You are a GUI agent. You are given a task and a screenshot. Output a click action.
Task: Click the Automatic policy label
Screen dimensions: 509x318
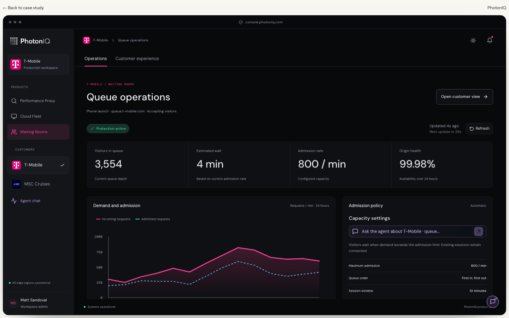point(478,206)
